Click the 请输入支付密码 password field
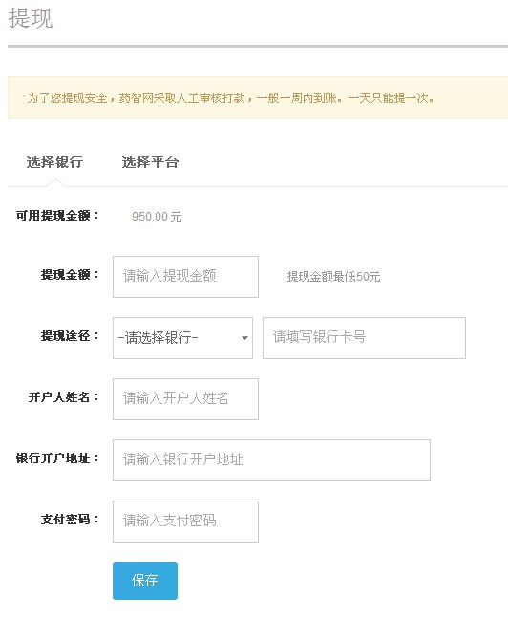 [x=185, y=521]
